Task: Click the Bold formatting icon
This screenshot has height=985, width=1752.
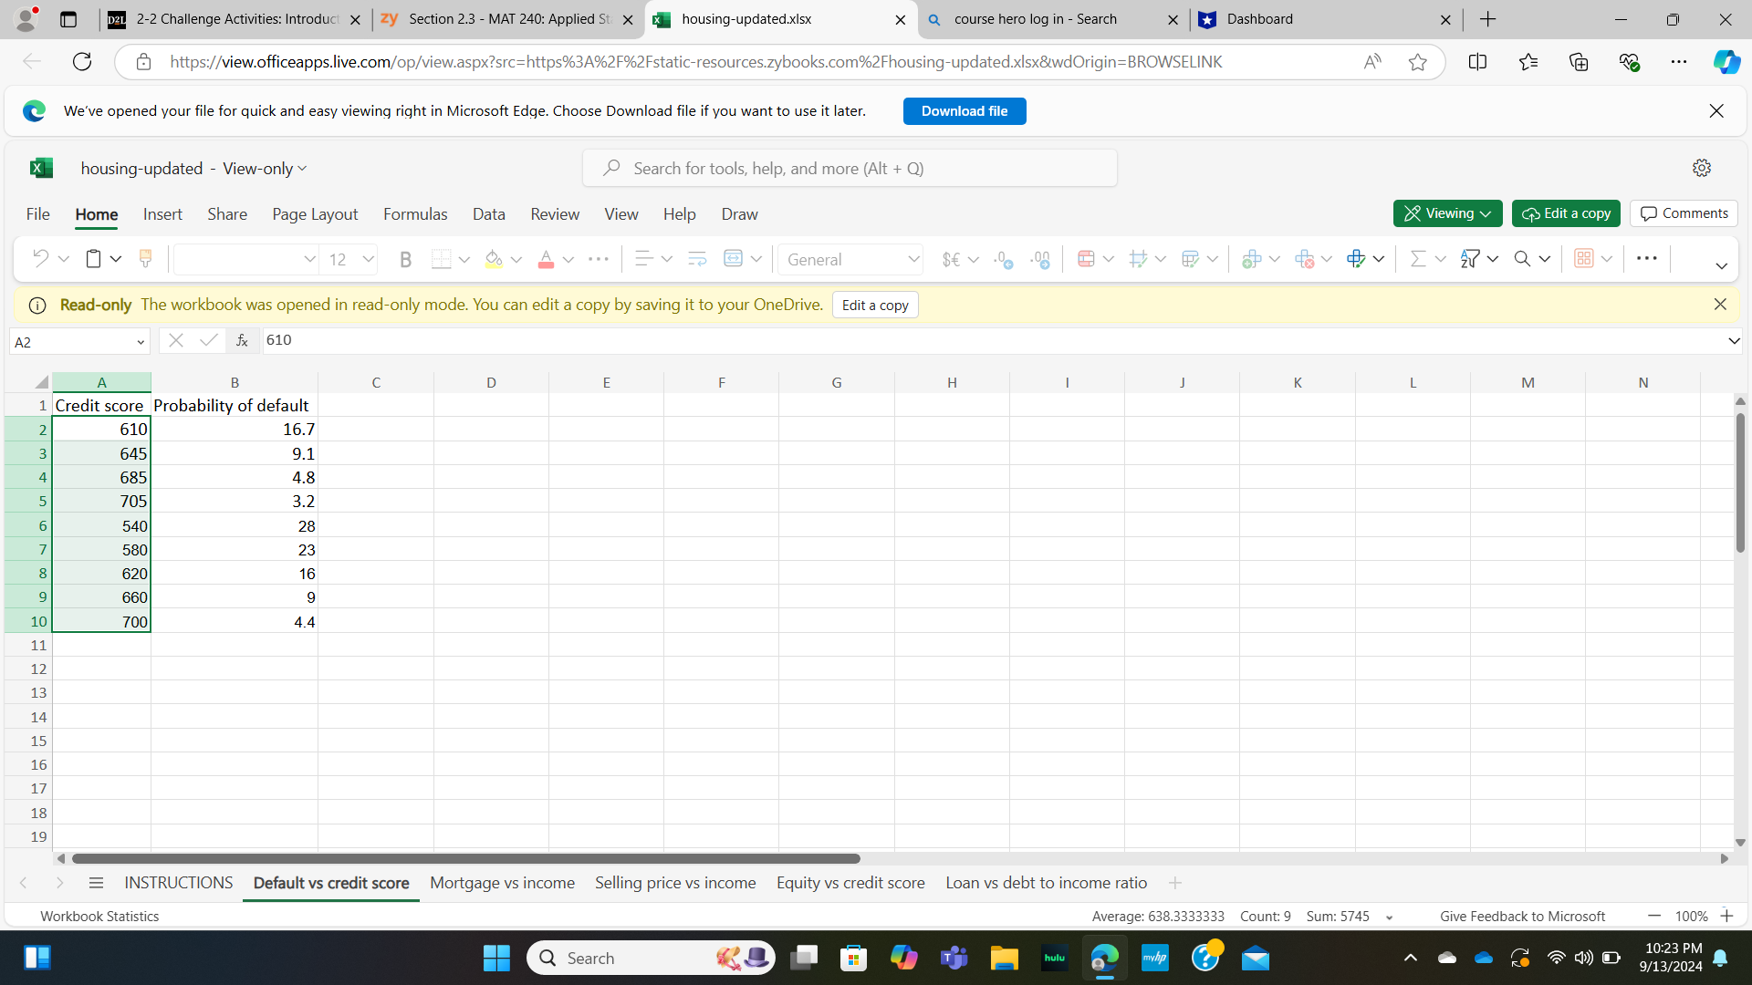Action: pyautogui.click(x=406, y=260)
